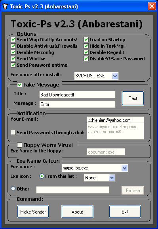Image resolution: width=158 pixels, height=229 pixels.
Task: Toggle the Disable Msconfig checkbox
Action: tap(13, 52)
